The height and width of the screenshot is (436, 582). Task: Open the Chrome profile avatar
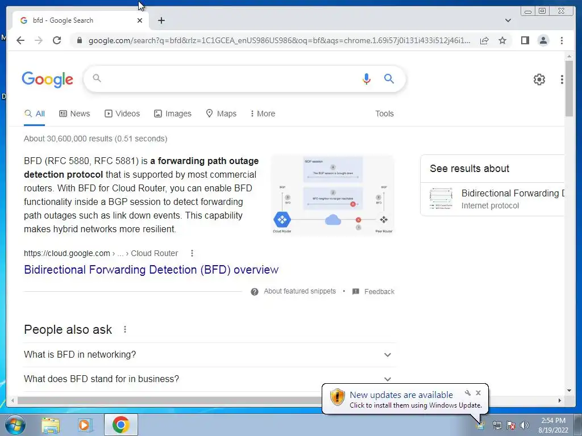pyautogui.click(x=543, y=40)
